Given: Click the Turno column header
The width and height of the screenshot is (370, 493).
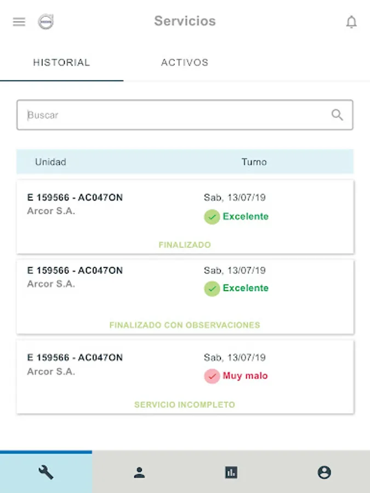Looking at the screenshot, I should click(x=254, y=162).
